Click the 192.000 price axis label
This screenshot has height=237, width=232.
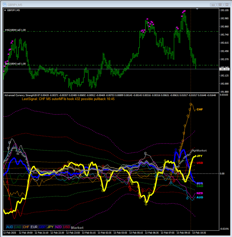coord(224,84)
